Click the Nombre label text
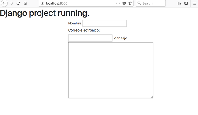 coord(75,23)
